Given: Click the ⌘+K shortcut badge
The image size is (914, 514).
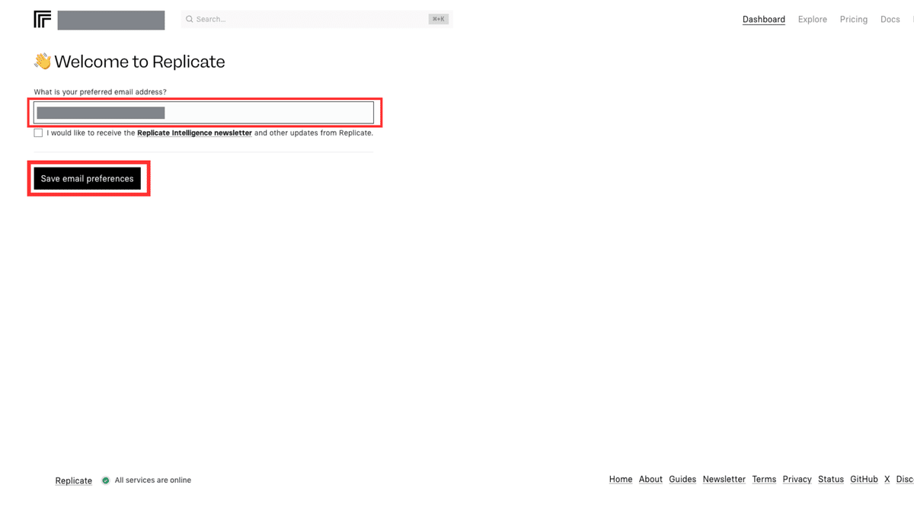Looking at the screenshot, I should [x=438, y=19].
